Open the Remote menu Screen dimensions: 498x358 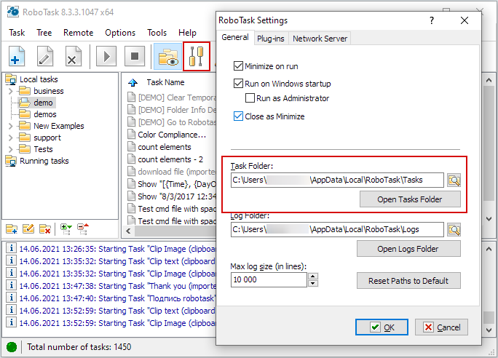tap(78, 33)
